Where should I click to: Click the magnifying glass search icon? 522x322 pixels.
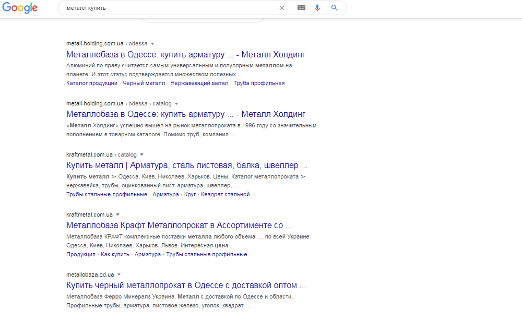point(334,8)
